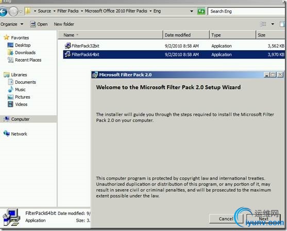The width and height of the screenshot is (287, 231).
Task: Click Open text in the command bar
Action: (42, 24)
